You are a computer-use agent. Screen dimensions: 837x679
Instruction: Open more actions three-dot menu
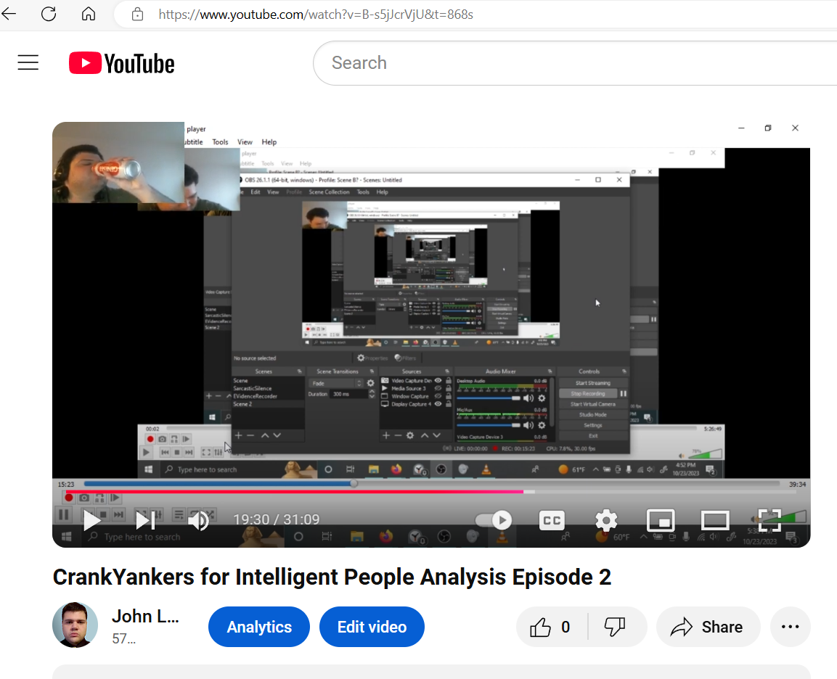click(790, 627)
